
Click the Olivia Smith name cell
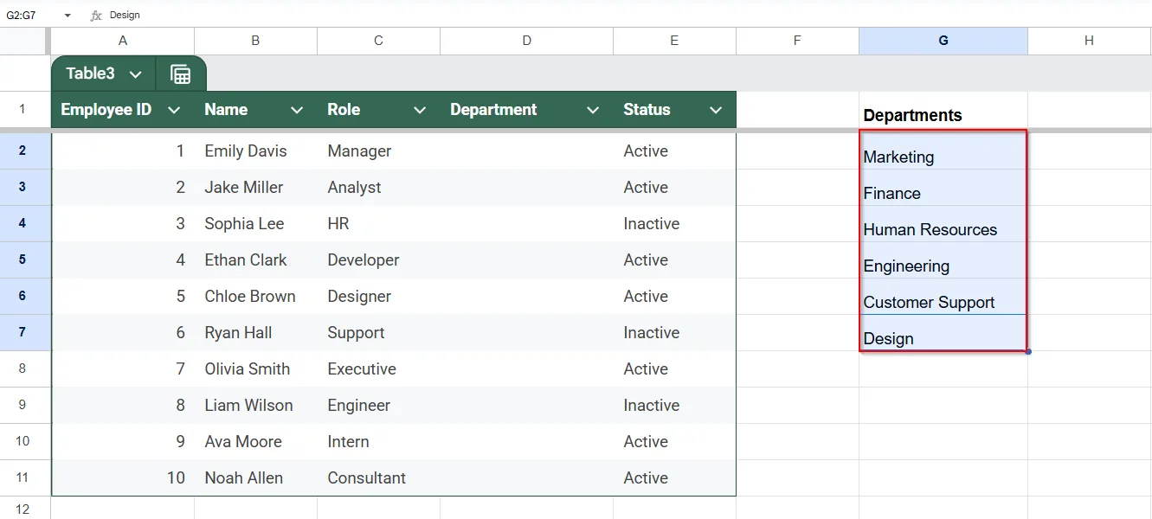255,368
